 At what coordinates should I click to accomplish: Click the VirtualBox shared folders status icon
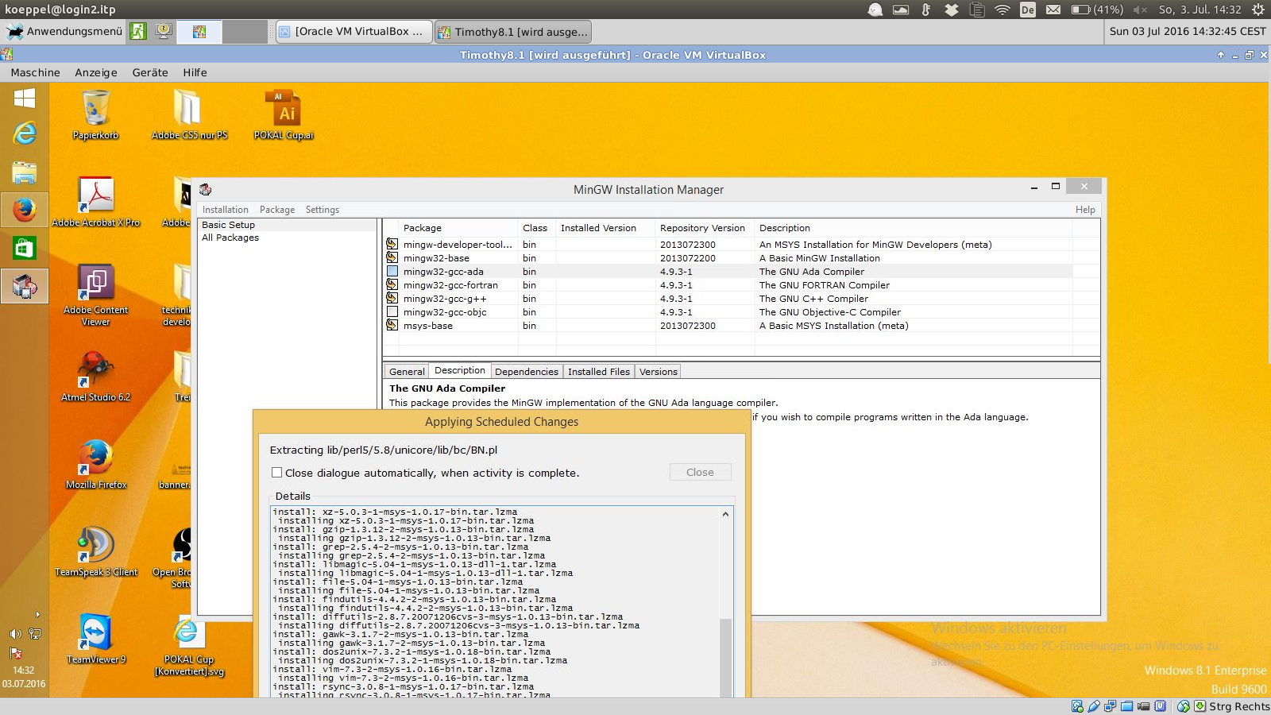[x=1127, y=706]
